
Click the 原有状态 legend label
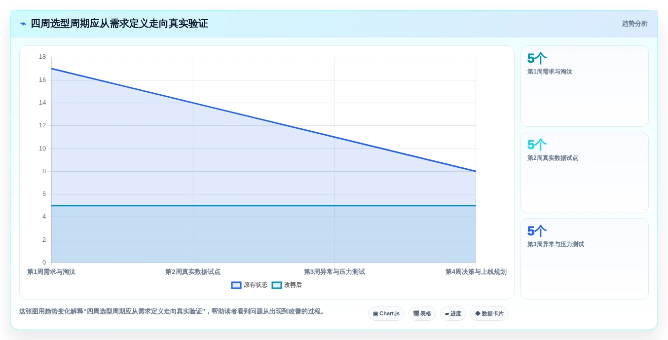[x=256, y=285]
